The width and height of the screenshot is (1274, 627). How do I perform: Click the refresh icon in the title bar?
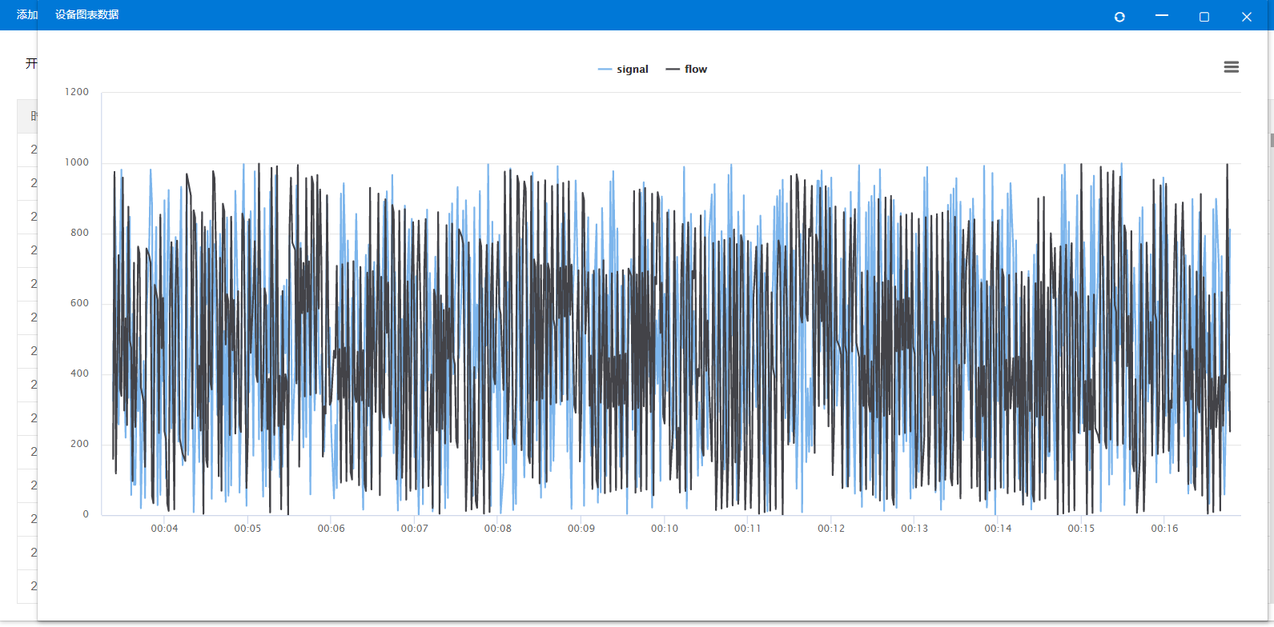coord(1119,17)
